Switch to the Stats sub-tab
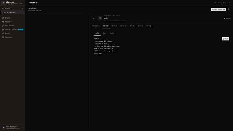The height and width of the screenshot is (131, 233). pyautogui.click(x=104, y=33)
